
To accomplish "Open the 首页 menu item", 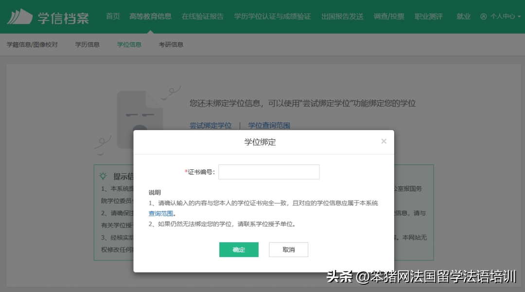I will pyautogui.click(x=113, y=17).
